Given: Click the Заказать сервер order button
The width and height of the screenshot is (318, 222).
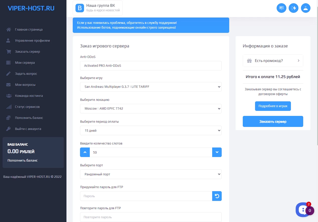Looking at the screenshot, I should click(273, 121).
